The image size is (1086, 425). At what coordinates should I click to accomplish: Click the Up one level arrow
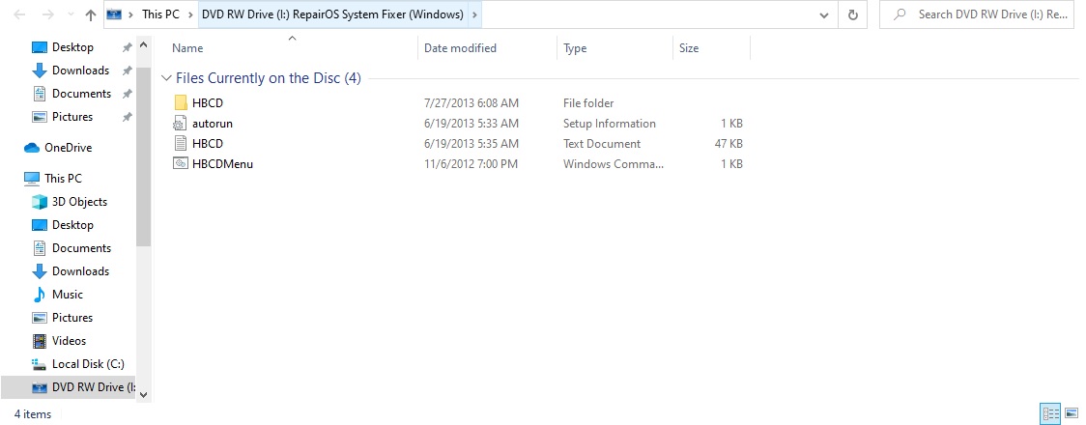click(90, 15)
